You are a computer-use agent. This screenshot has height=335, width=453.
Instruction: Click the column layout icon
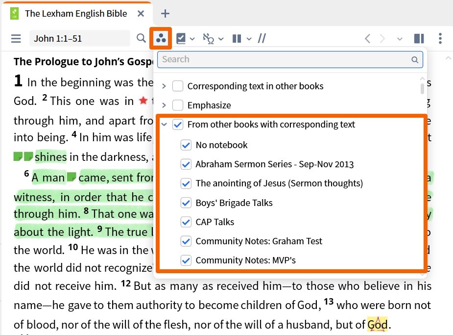[237, 38]
